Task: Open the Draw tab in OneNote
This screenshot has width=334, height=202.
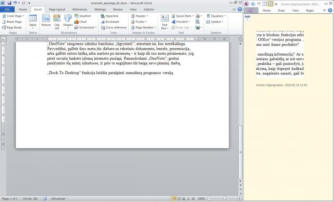Action: pyautogui.click(x=281, y=10)
